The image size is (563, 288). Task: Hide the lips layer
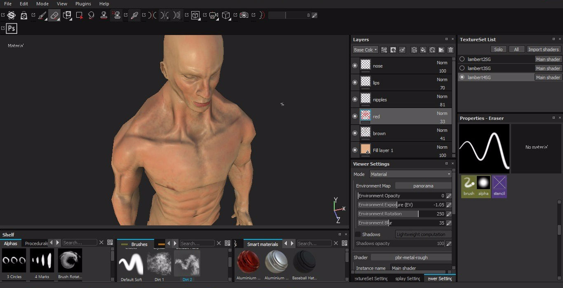click(x=355, y=83)
